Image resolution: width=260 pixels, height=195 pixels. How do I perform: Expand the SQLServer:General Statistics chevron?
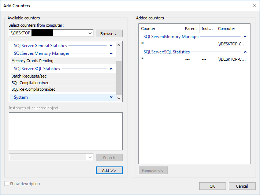pos(111,46)
